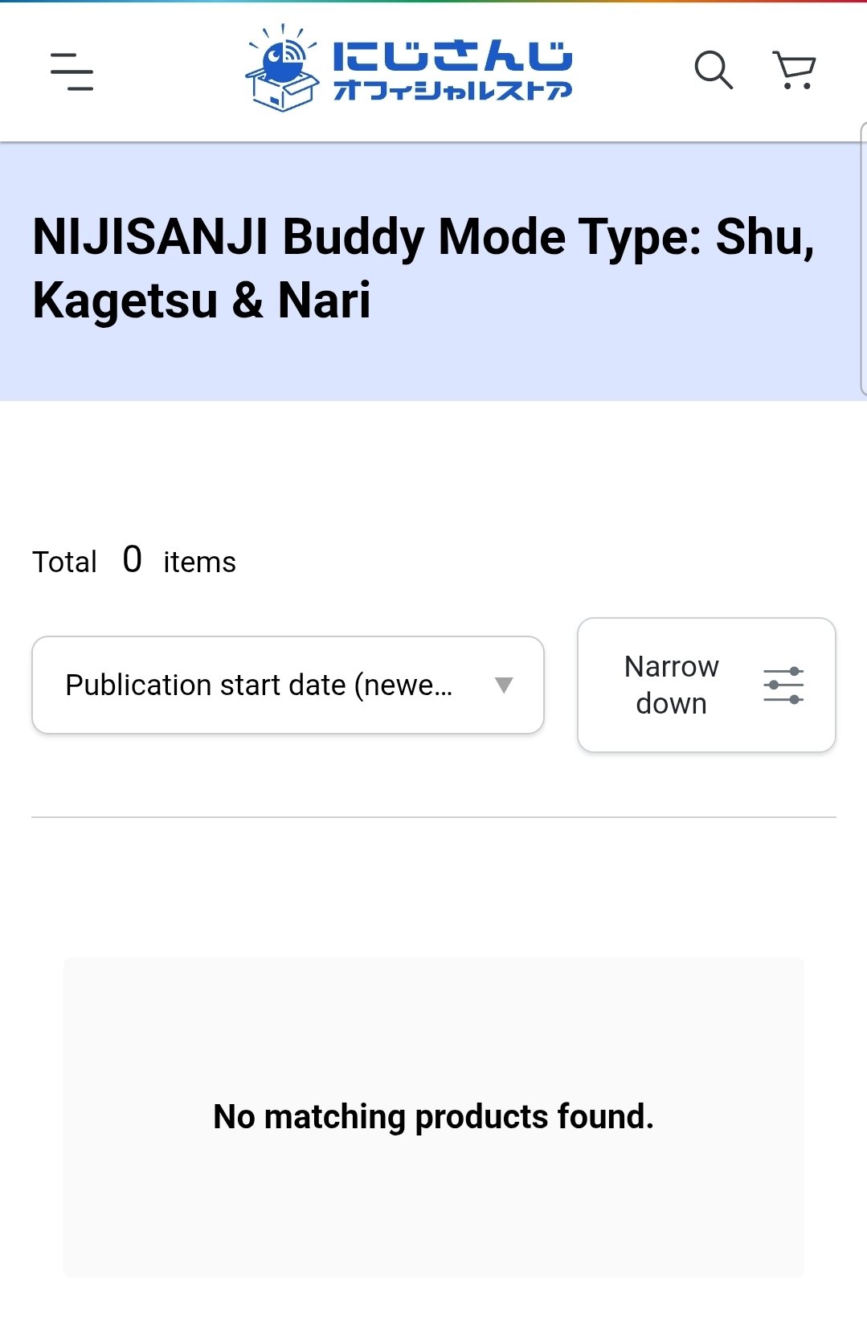Image resolution: width=867 pixels, height=1342 pixels.
Task: Click the search magnifier icon
Action: pyautogui.click(x=714, y=71)
